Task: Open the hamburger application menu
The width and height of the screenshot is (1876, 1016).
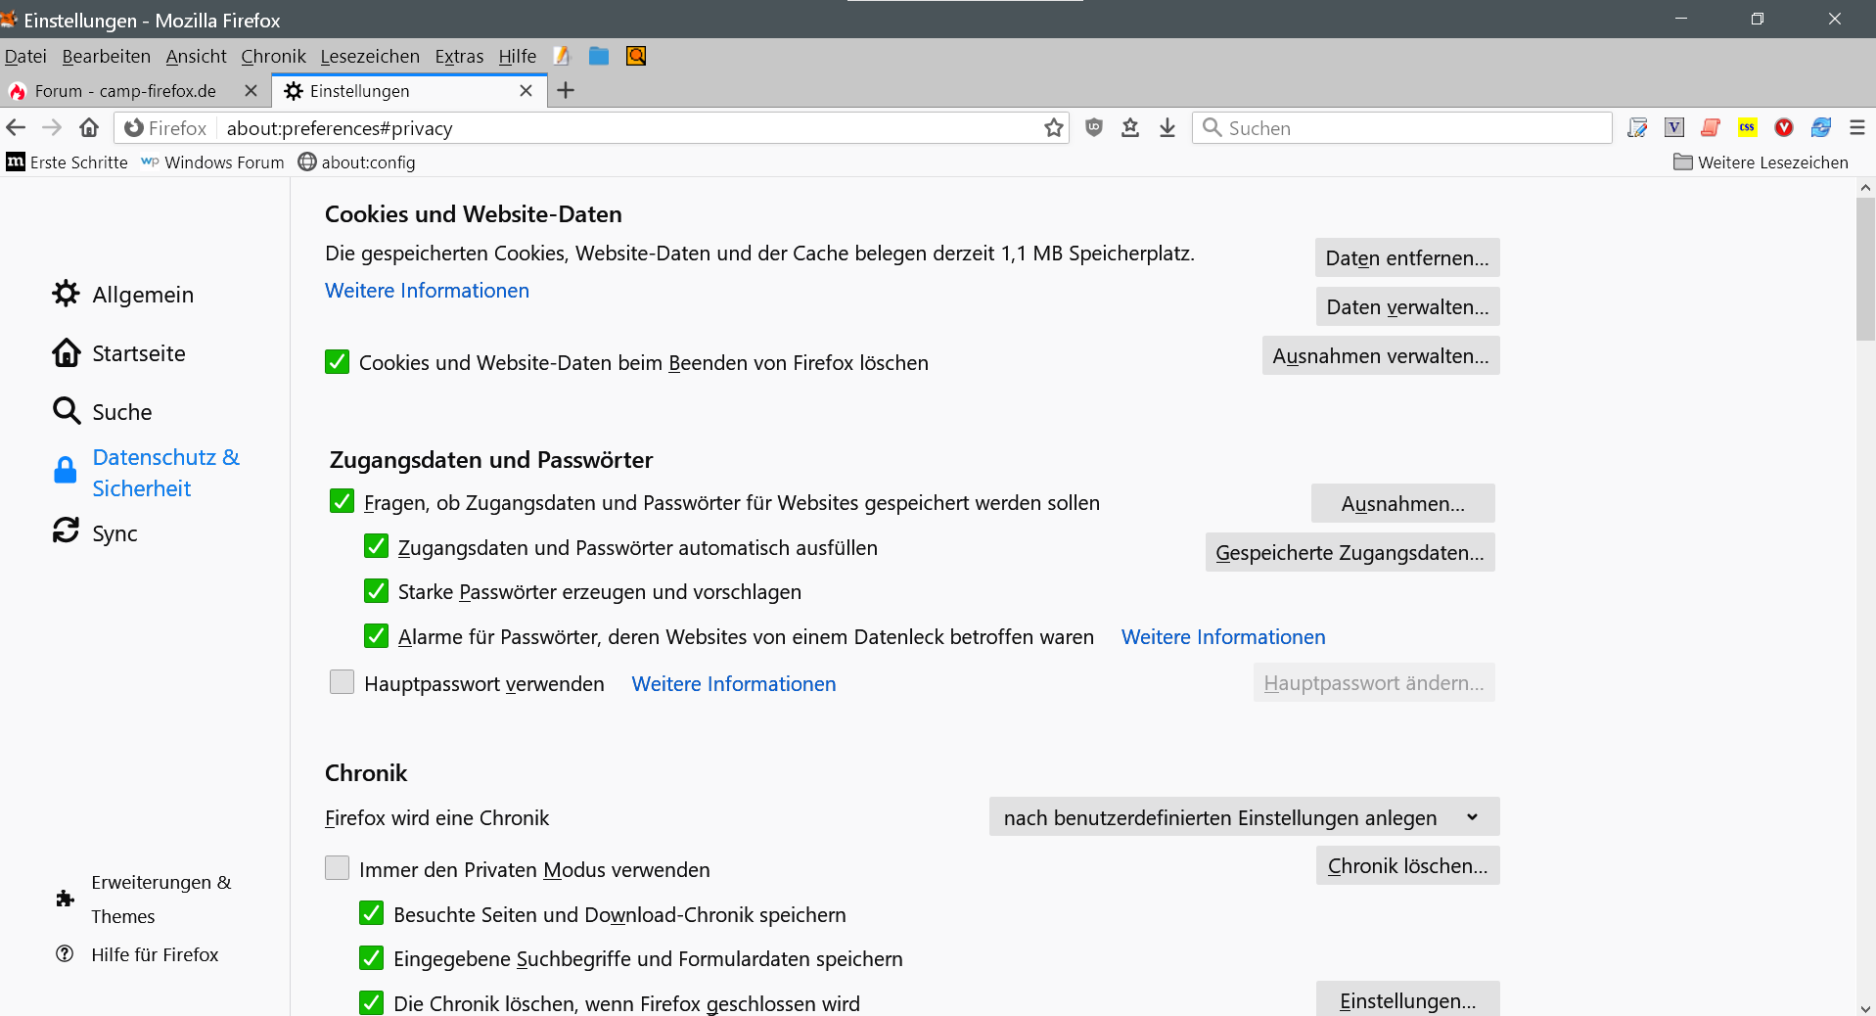Action: [x=1856, y=127]
